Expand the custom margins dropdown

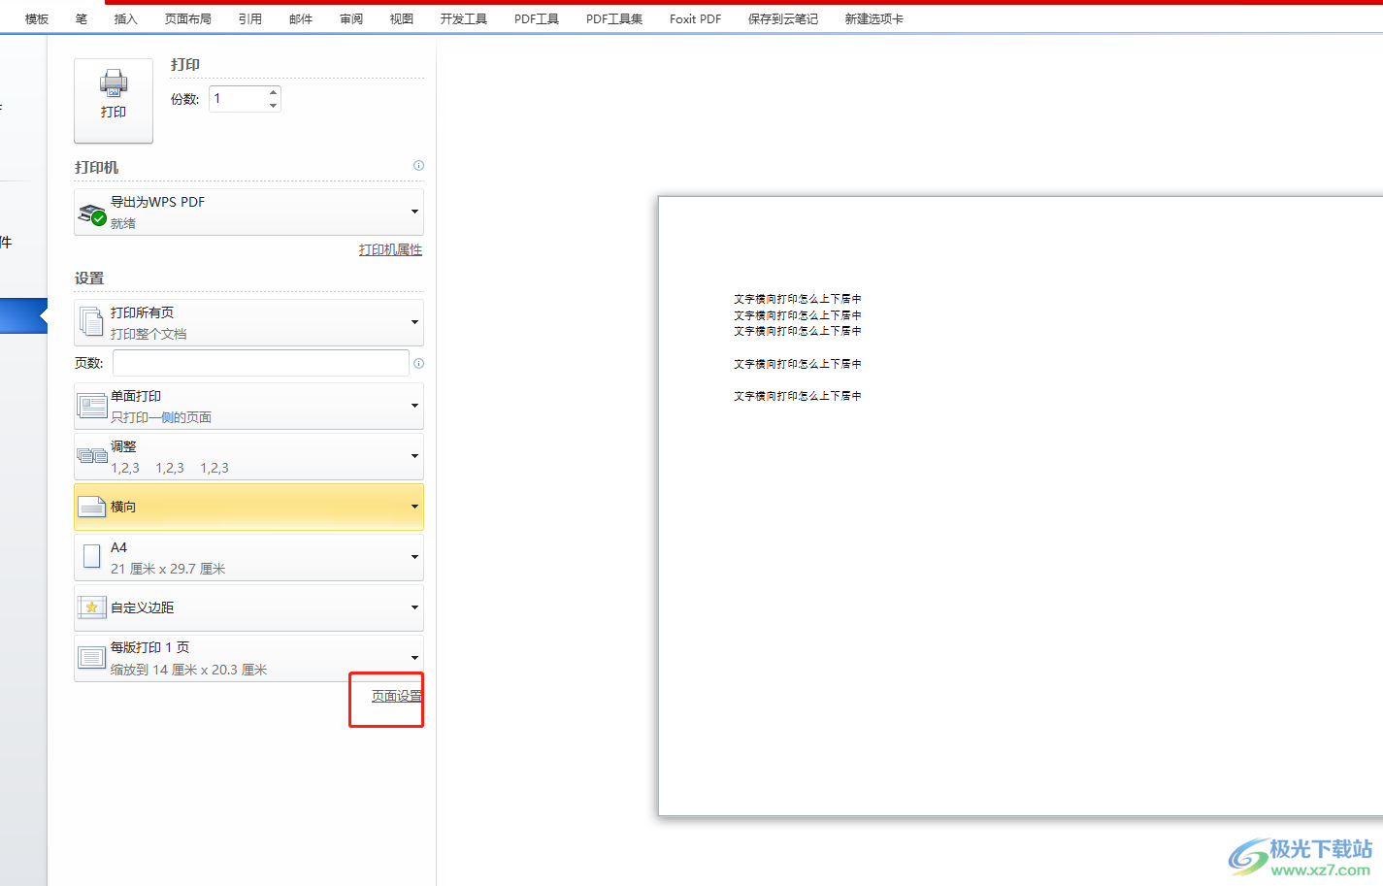(414, 607)
